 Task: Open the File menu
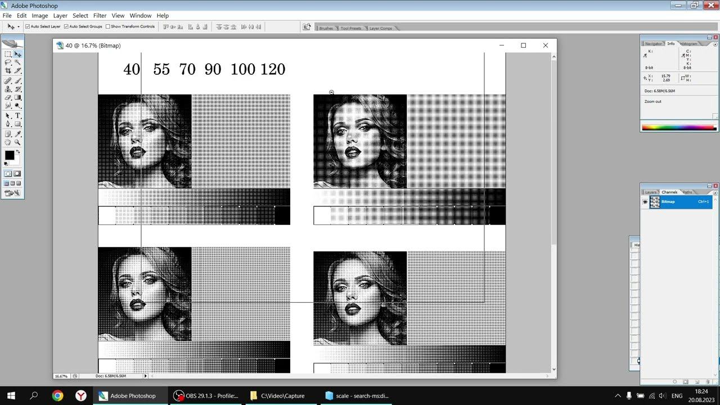tap(7, 15)
